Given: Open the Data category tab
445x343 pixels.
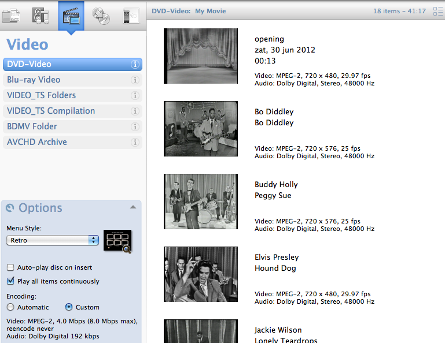Looking at the screenshot, I should (11, 16).
